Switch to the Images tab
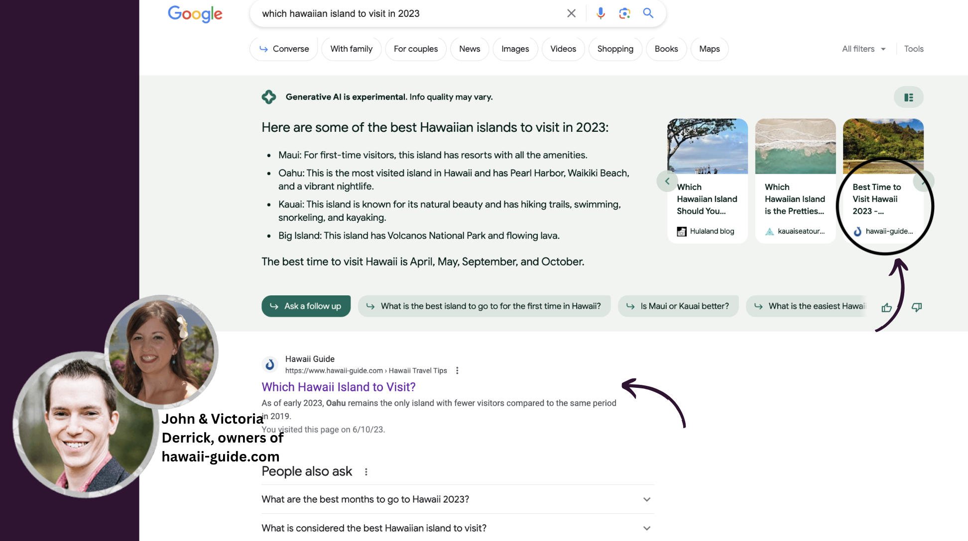 (515, 49)
